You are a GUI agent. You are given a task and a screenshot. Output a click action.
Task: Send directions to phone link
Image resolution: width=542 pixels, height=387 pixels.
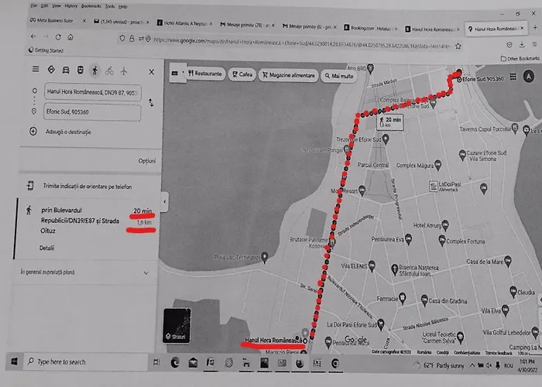[x=87, y=187]
